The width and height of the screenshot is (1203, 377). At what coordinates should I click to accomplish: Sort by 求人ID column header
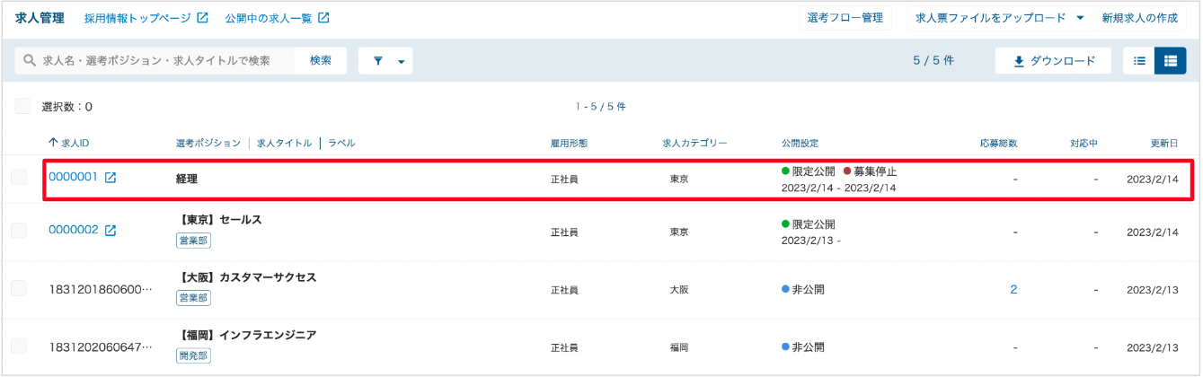click(x=69, y=143)
